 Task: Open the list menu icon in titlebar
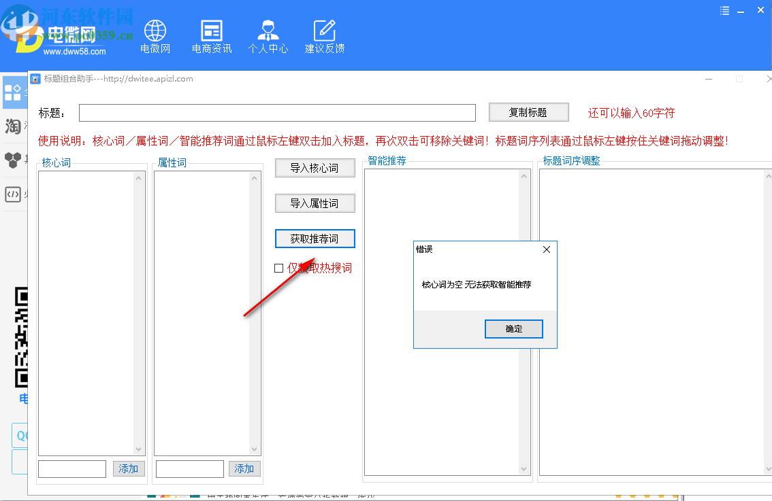pos(724,10)
